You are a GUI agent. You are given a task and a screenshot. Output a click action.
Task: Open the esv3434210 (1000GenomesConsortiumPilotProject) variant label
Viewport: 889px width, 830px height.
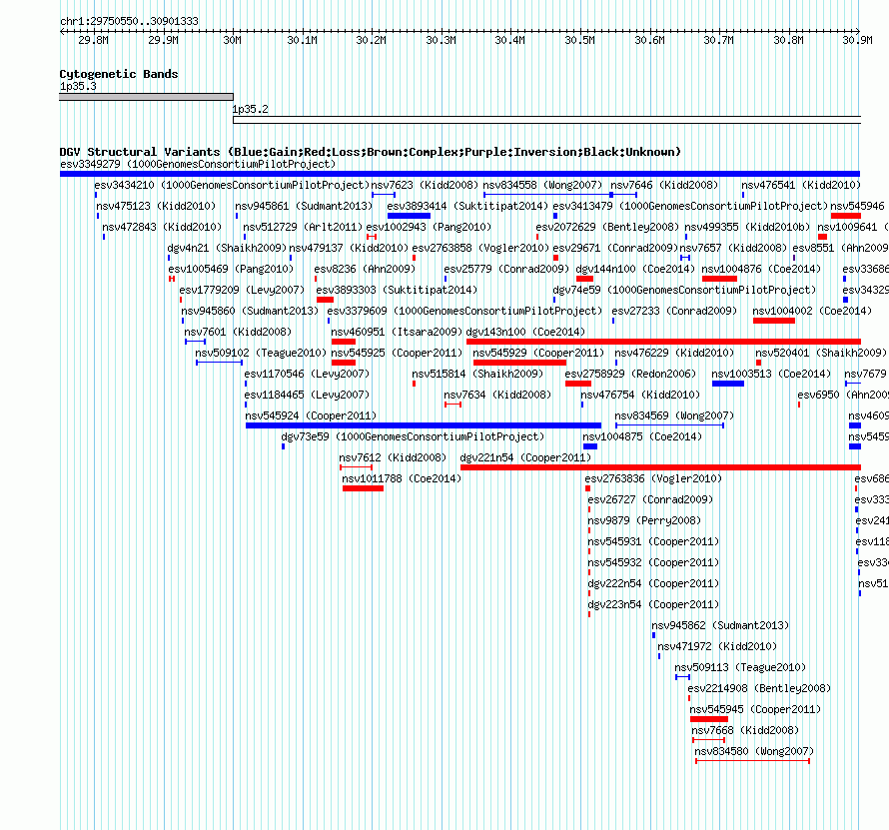(x=232, y=185)
